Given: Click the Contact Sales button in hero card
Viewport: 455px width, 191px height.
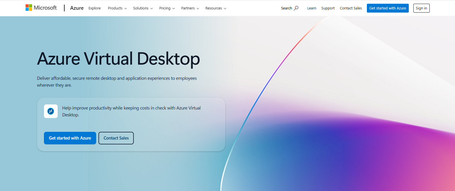Looking at the screenshot, I should tap(116, 138).
